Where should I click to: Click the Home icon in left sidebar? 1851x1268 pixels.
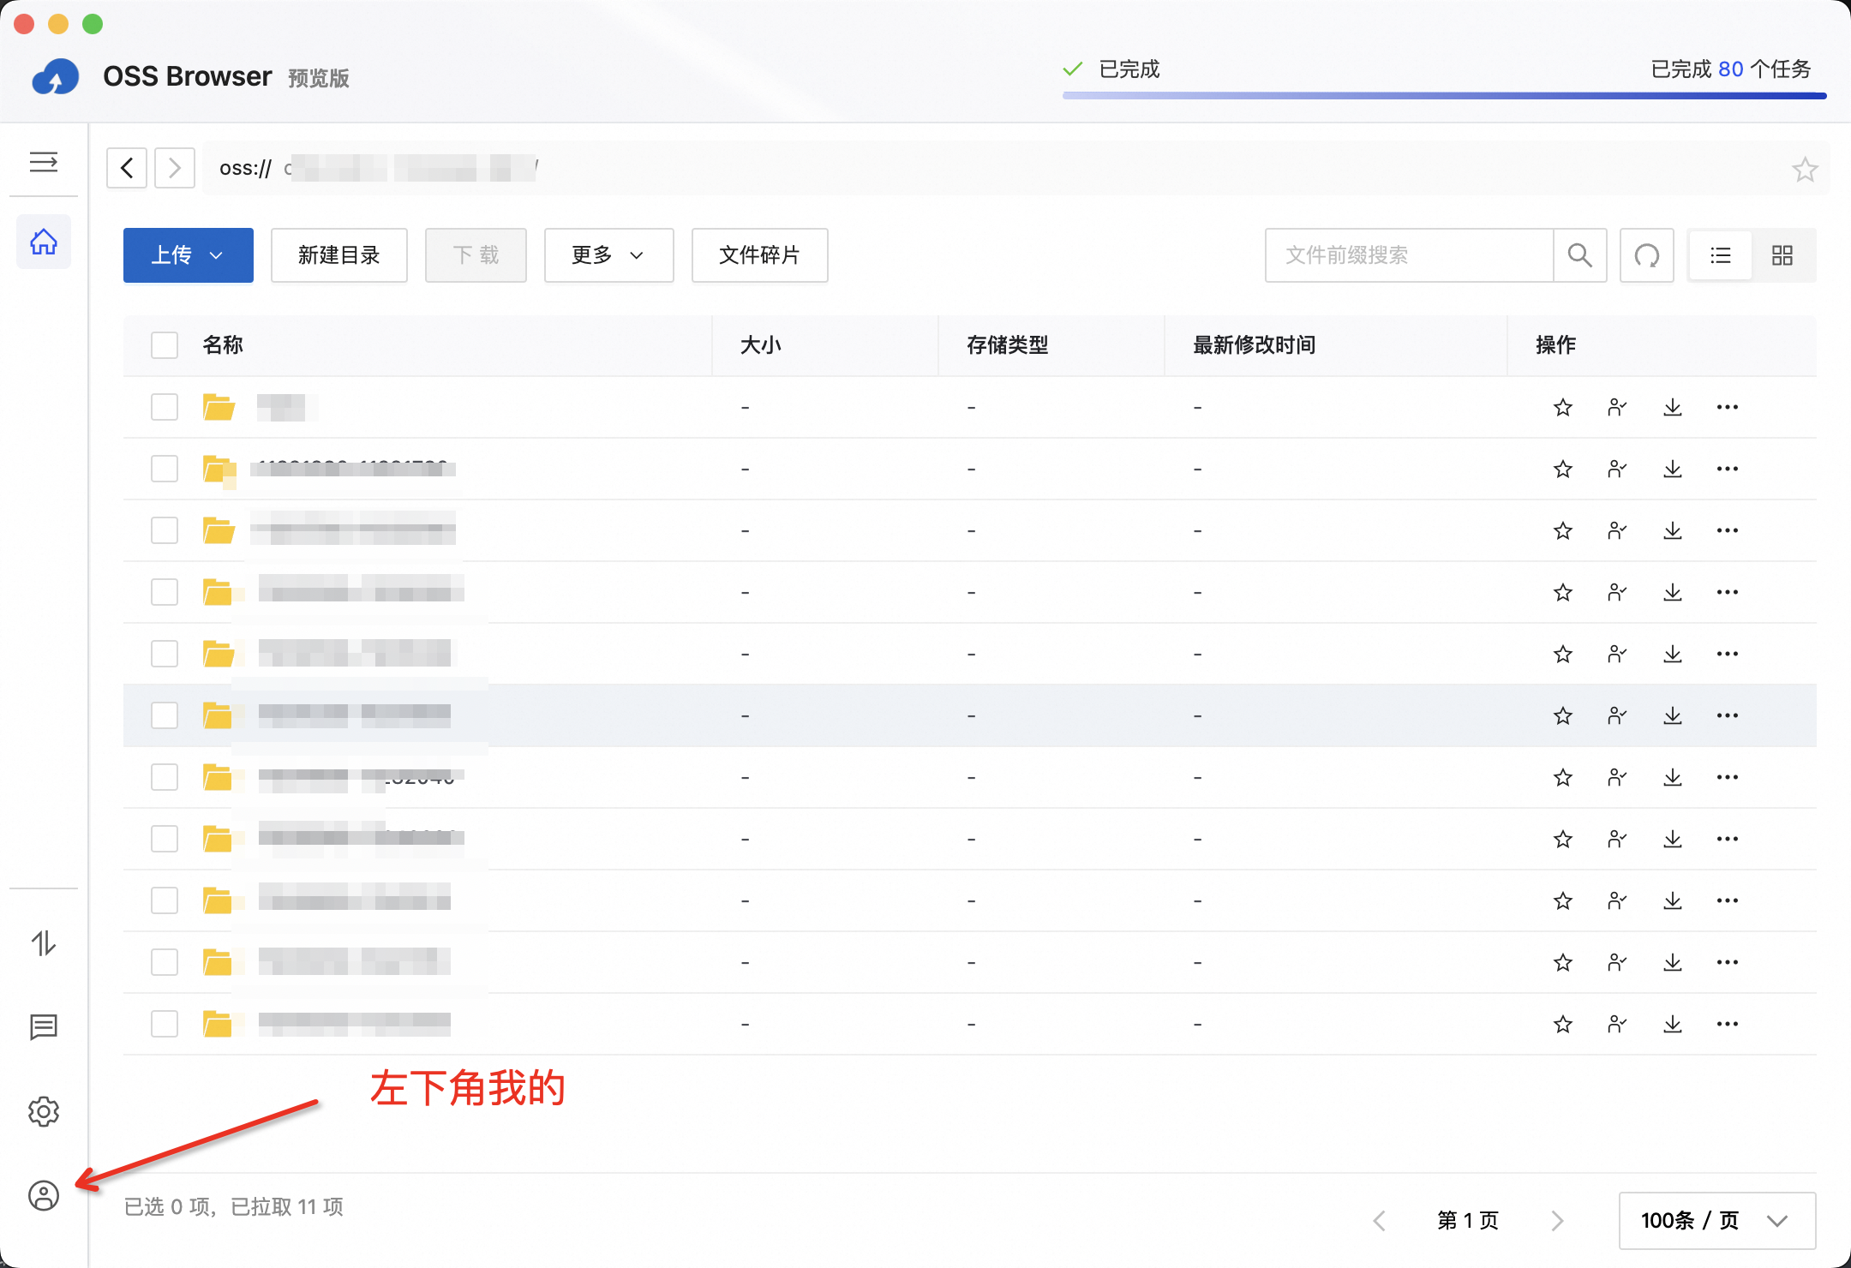point(44,242)
